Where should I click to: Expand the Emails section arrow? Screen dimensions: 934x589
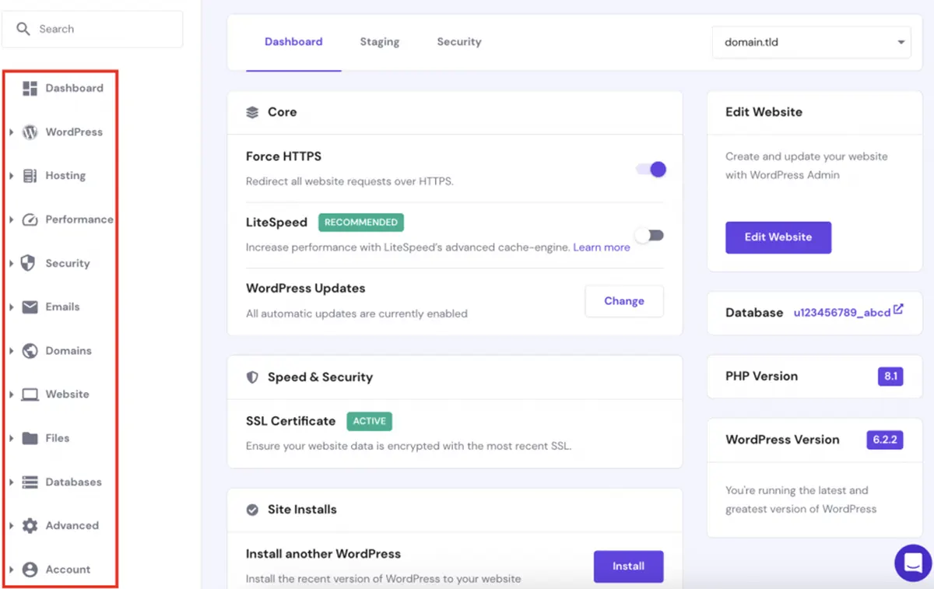tap(11, 307)
